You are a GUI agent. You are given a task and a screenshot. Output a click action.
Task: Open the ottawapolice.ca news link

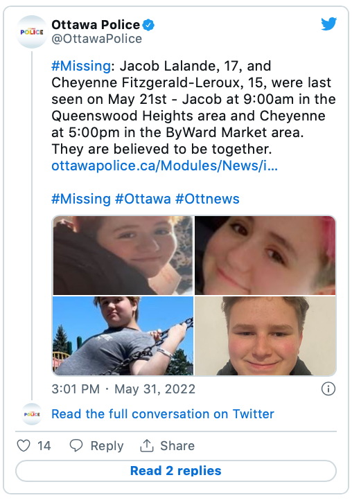point(165,166)
